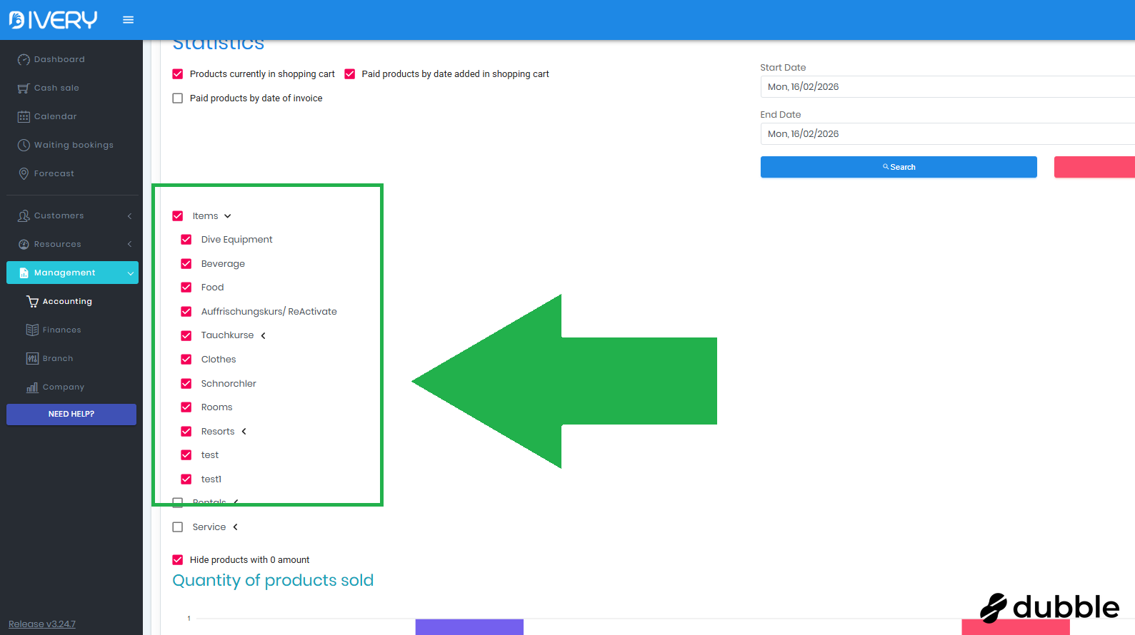Click the Finances ledger icon
The height and width of the screenshot is (635, 1135).
[x=32, y=330]
